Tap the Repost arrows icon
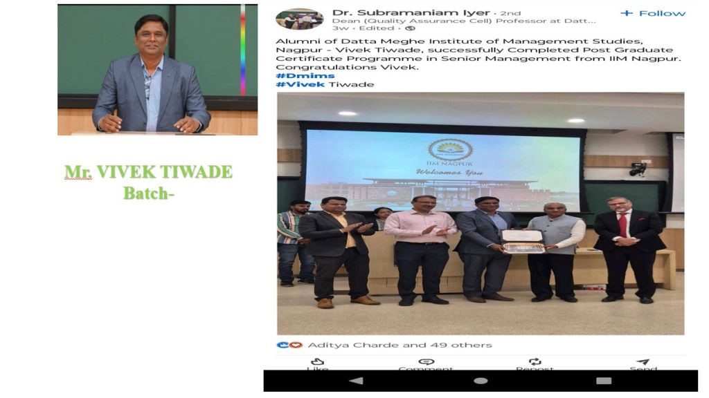Image resolution: width=709 pixels, height=398 pixels. [x=535, y=361]
